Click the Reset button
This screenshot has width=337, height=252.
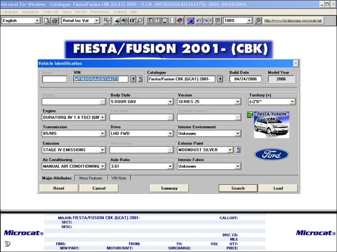coord(59,188)
